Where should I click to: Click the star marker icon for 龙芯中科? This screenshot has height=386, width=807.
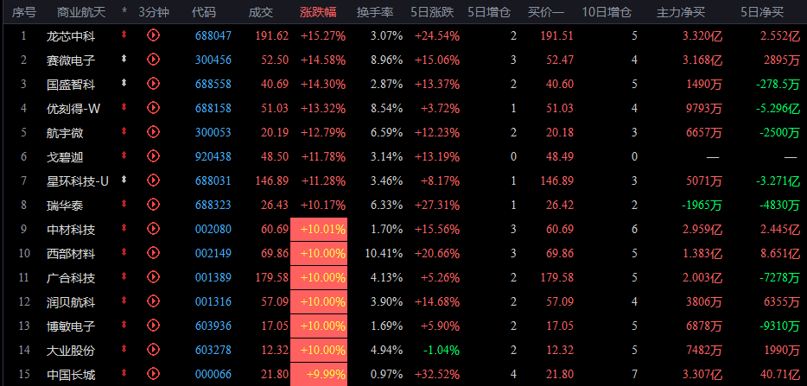click(x=124, y=35)
